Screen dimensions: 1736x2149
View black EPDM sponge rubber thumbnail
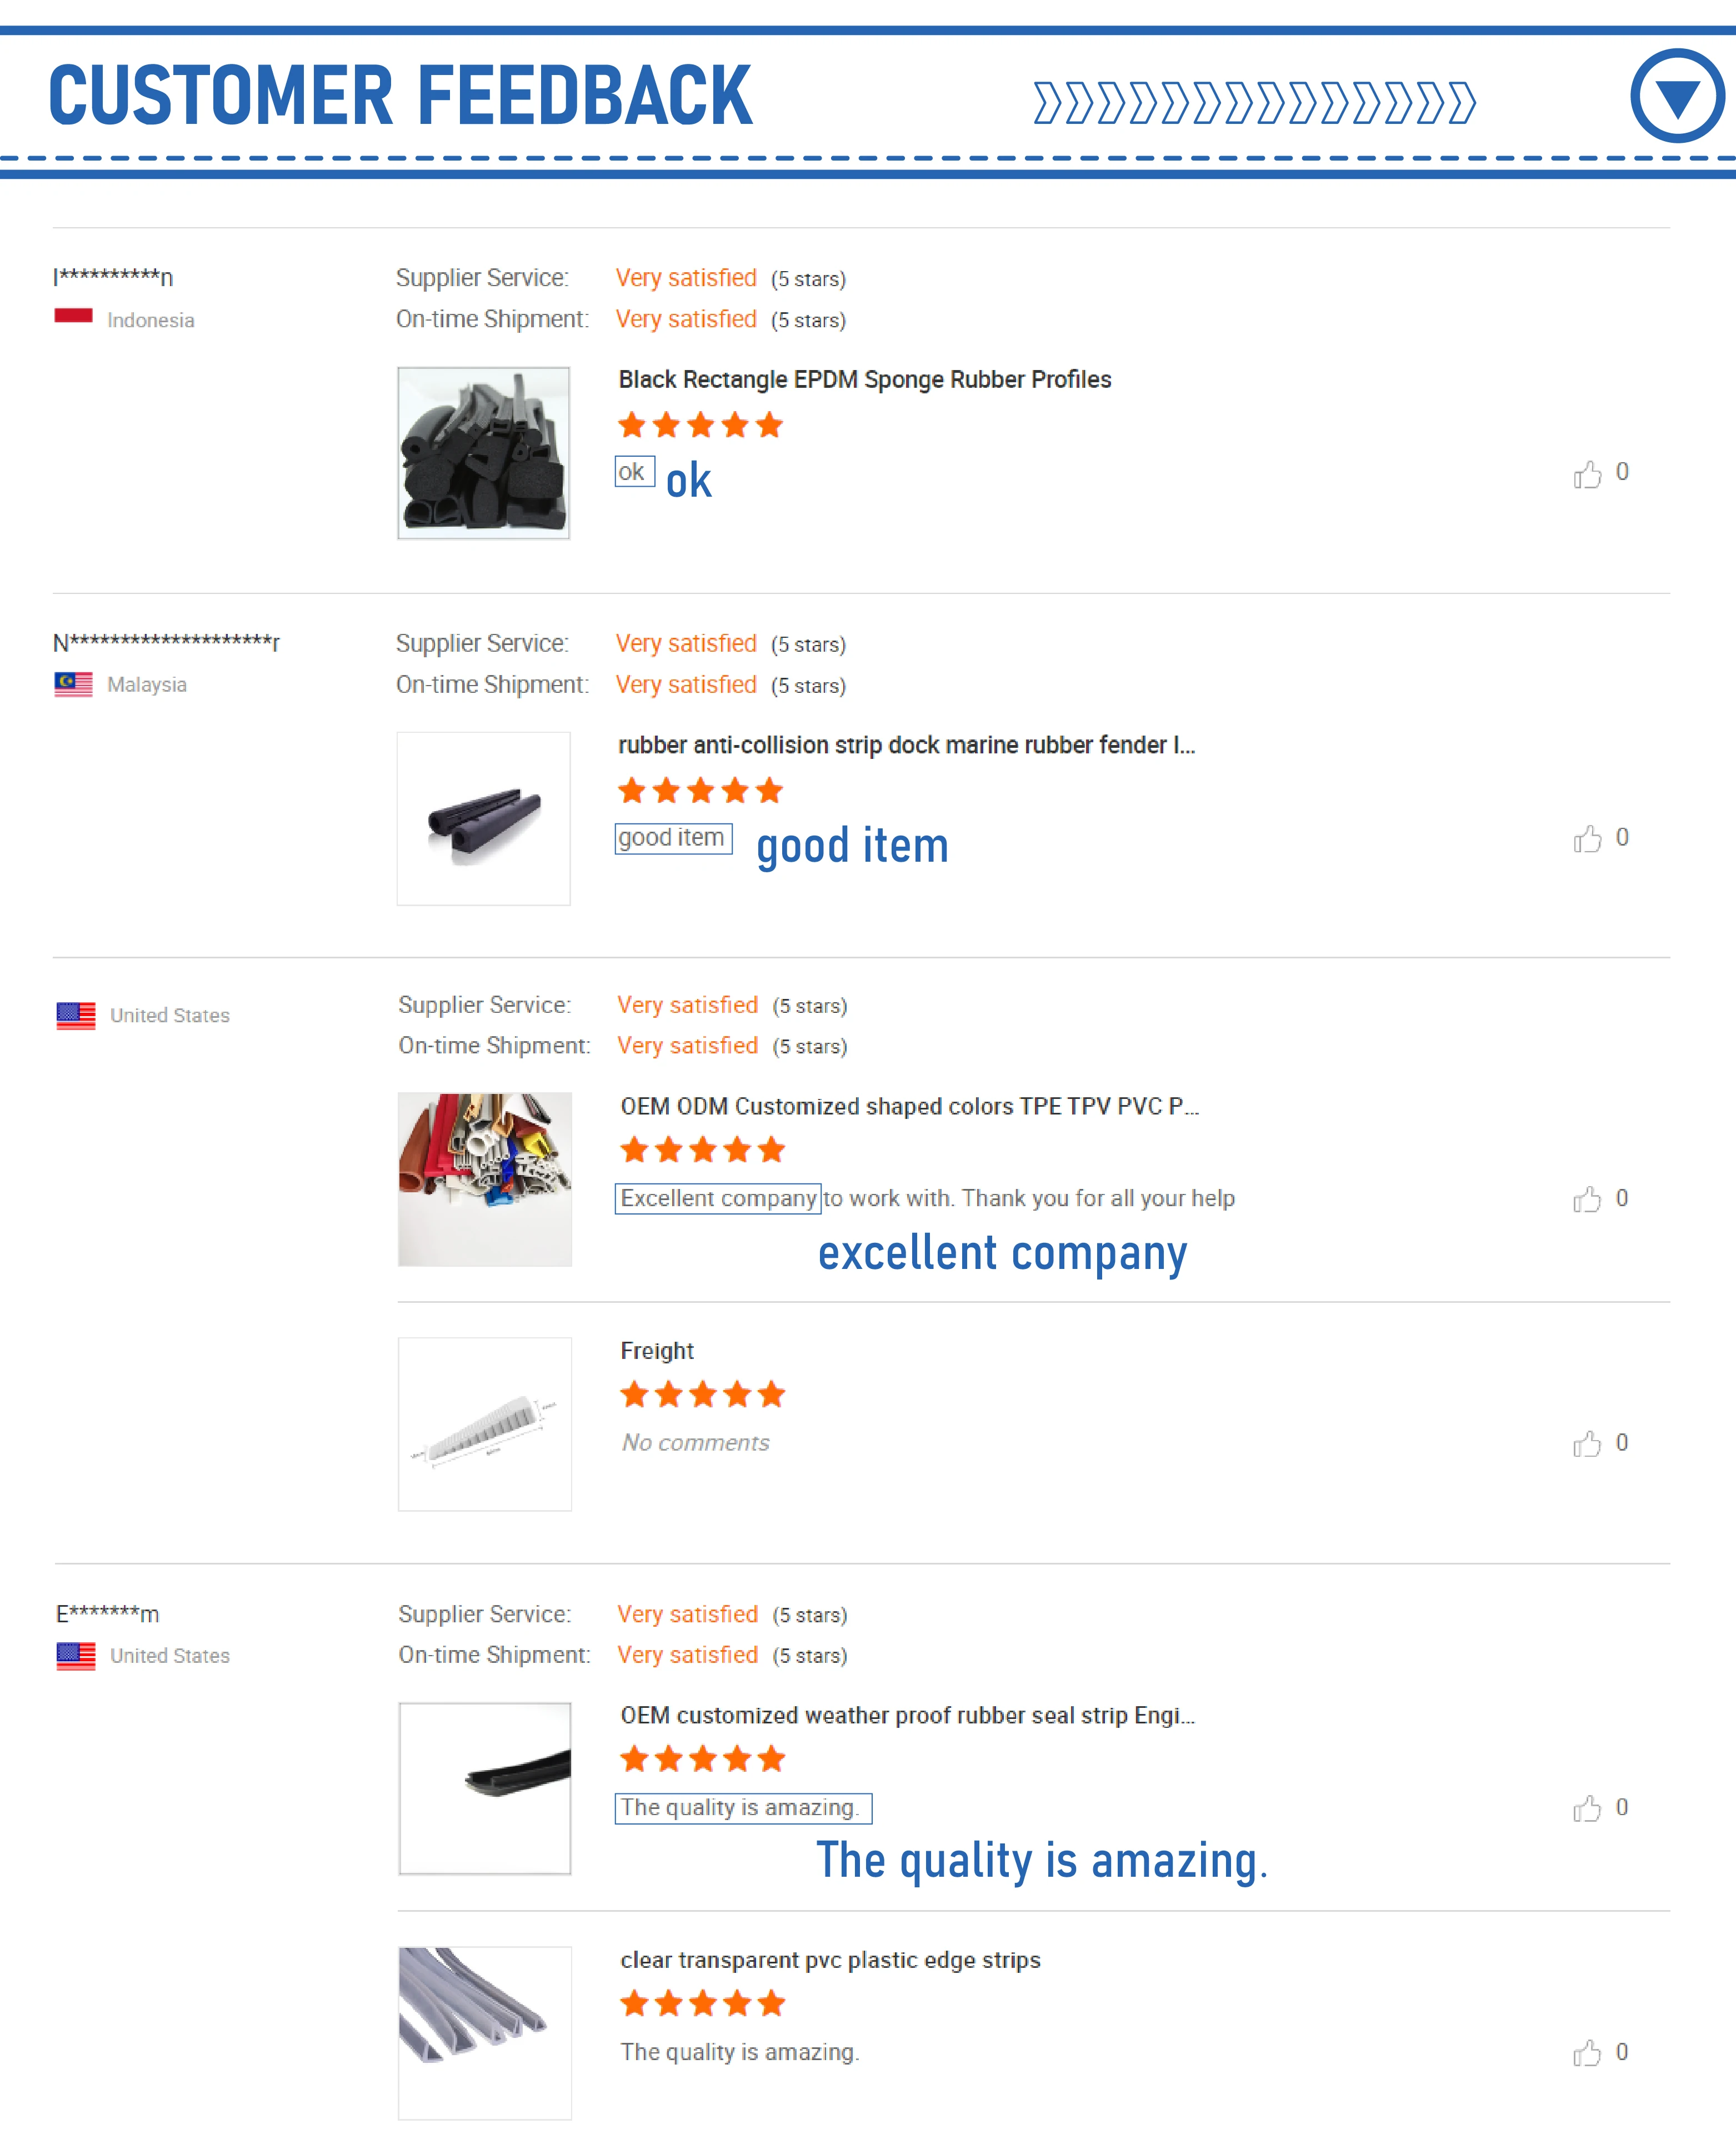click(484, 453)
